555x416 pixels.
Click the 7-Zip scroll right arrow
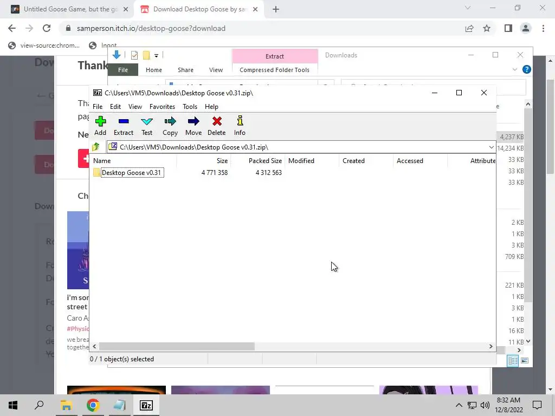click(491, 346)
